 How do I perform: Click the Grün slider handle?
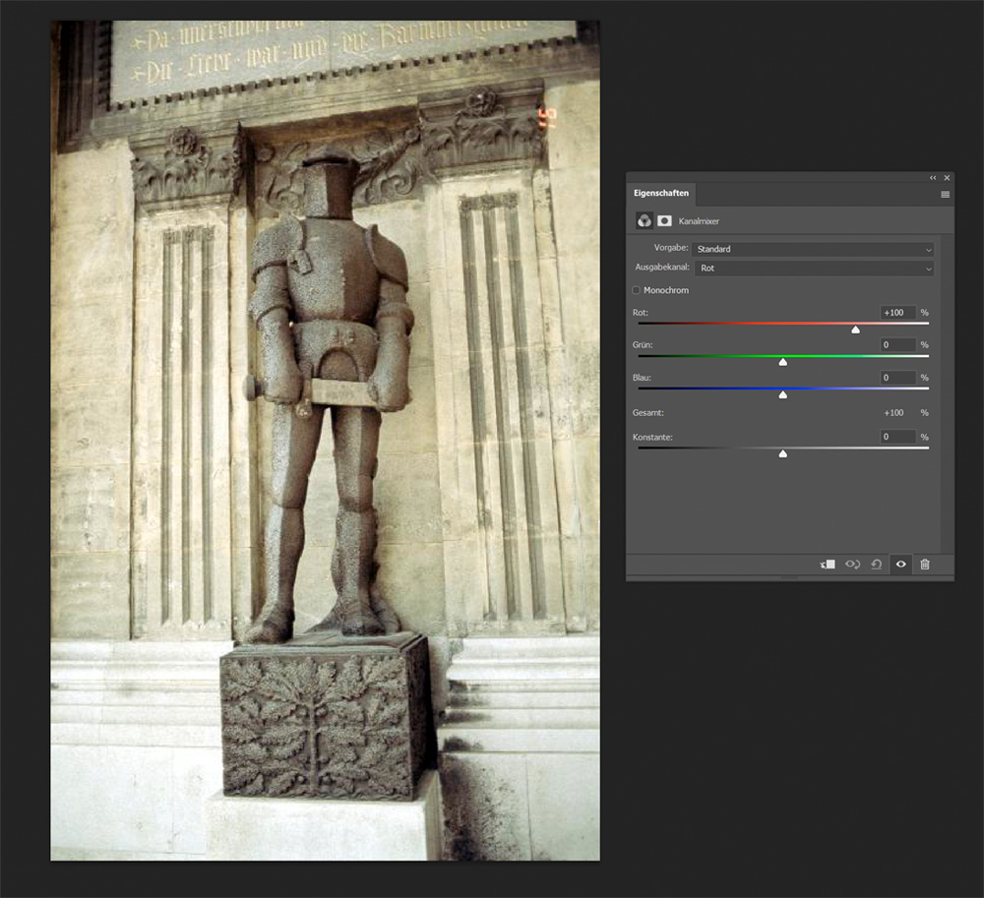coord(783,363)
